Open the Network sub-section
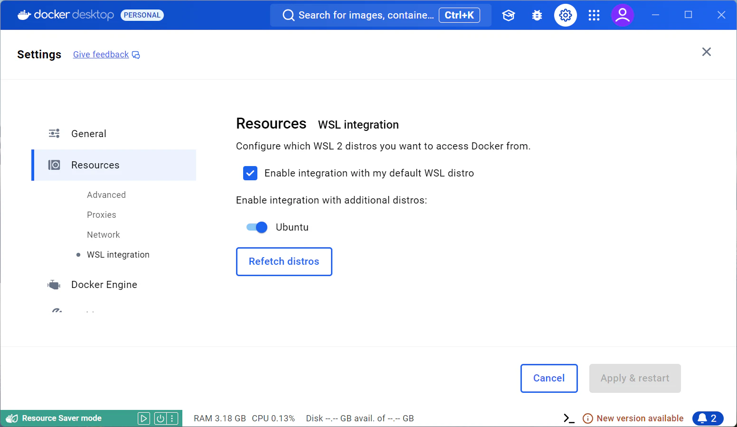 point(104,235)
